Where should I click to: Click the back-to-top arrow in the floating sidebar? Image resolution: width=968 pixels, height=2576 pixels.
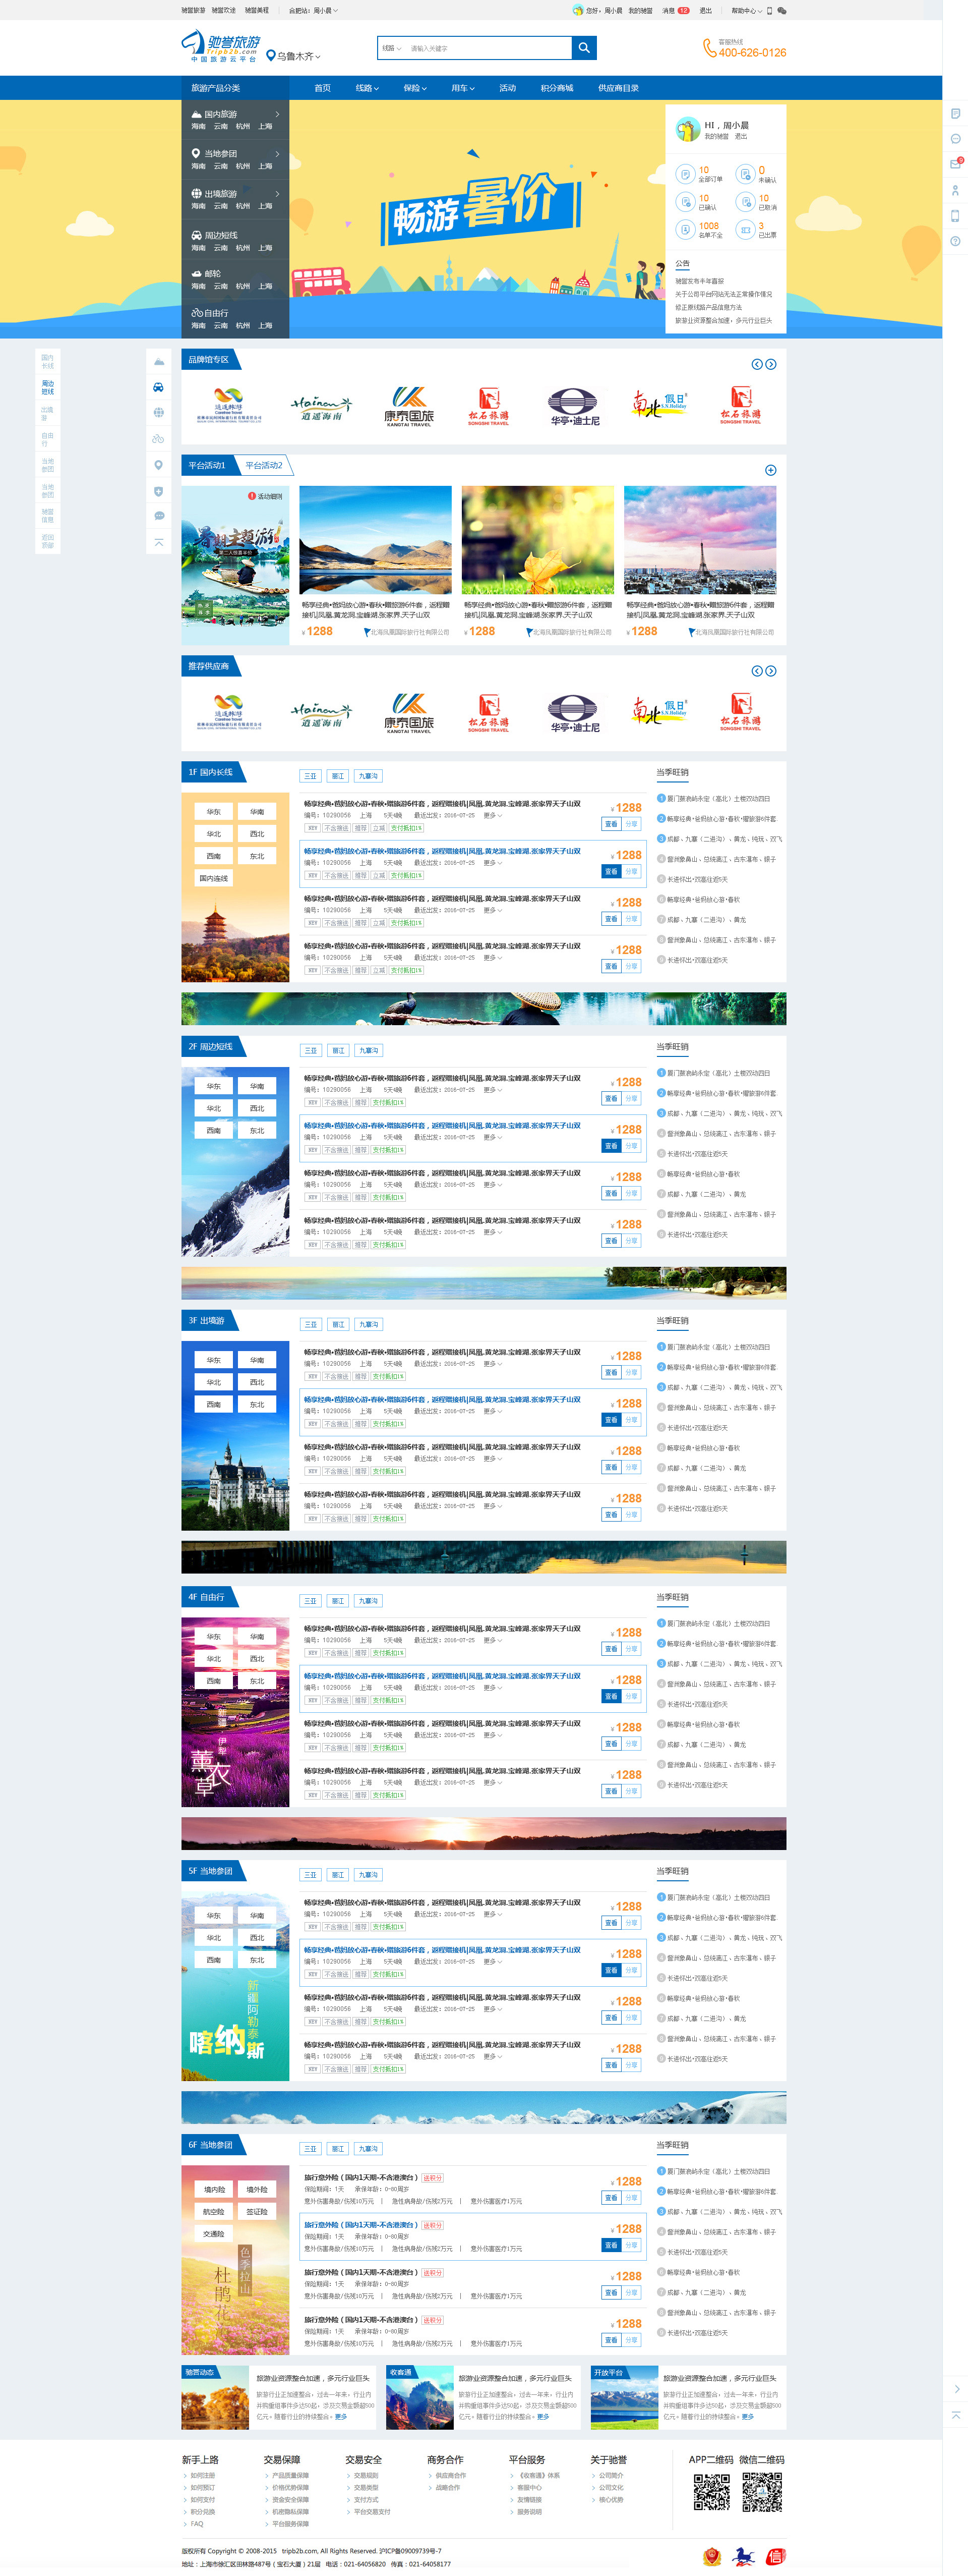(159, 542)
